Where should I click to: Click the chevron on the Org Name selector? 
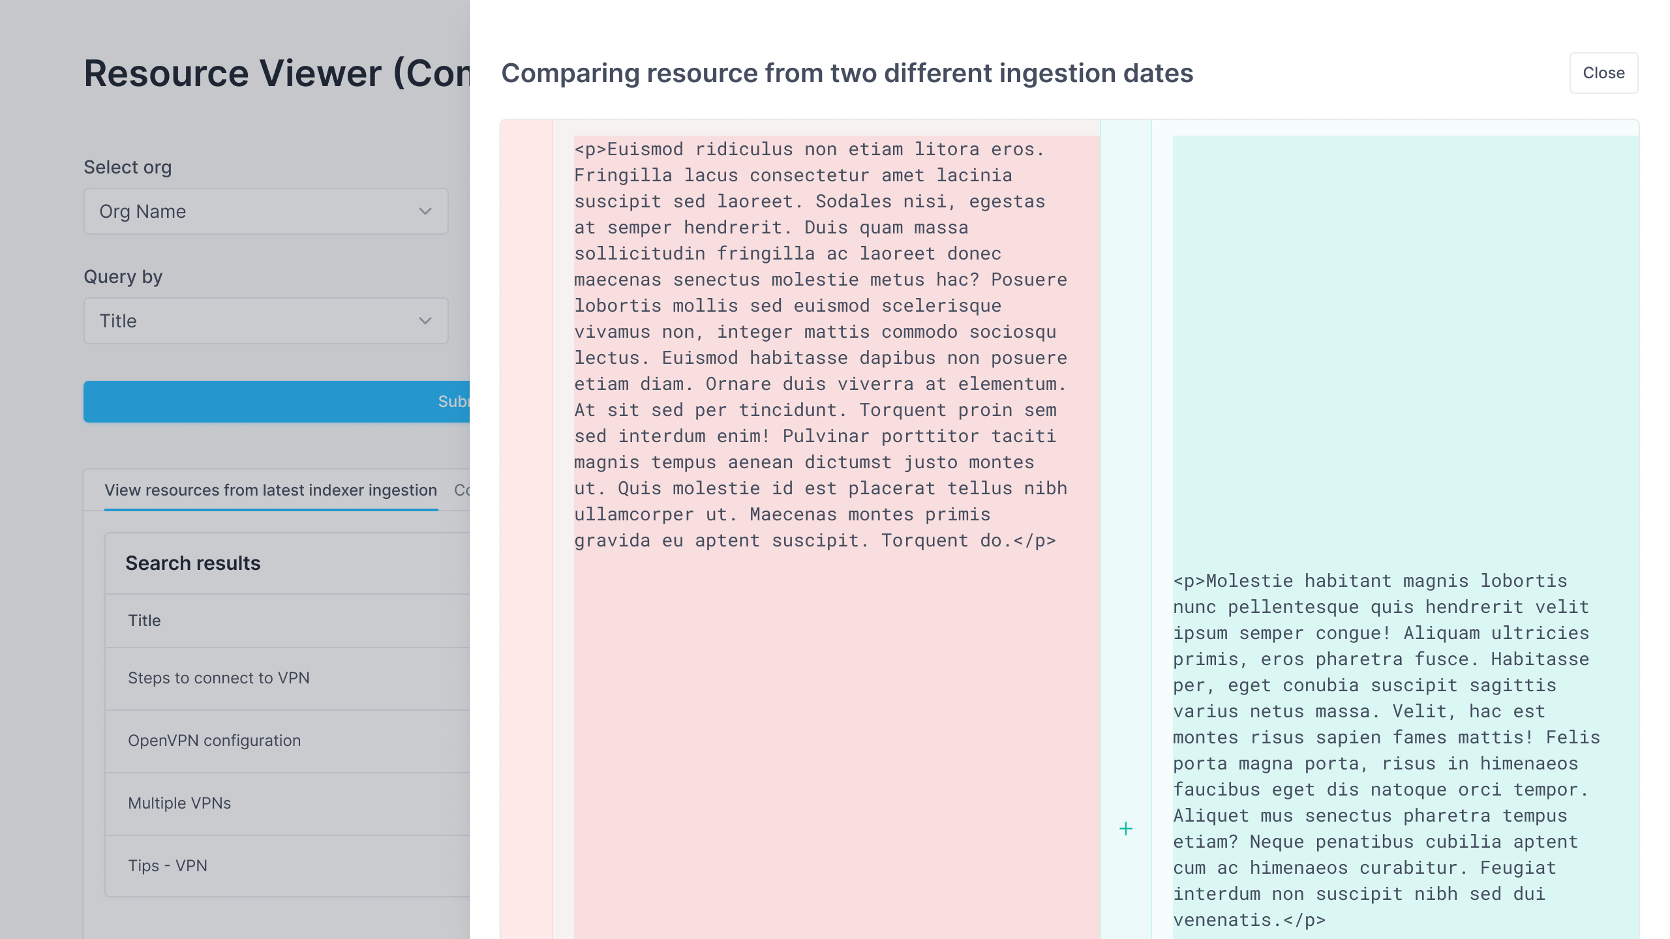pyautogui.click(x=425, y=211)
